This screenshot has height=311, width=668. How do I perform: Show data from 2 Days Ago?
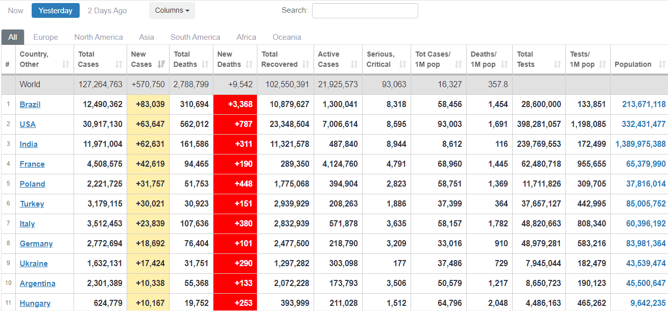(x=107, y=11)
